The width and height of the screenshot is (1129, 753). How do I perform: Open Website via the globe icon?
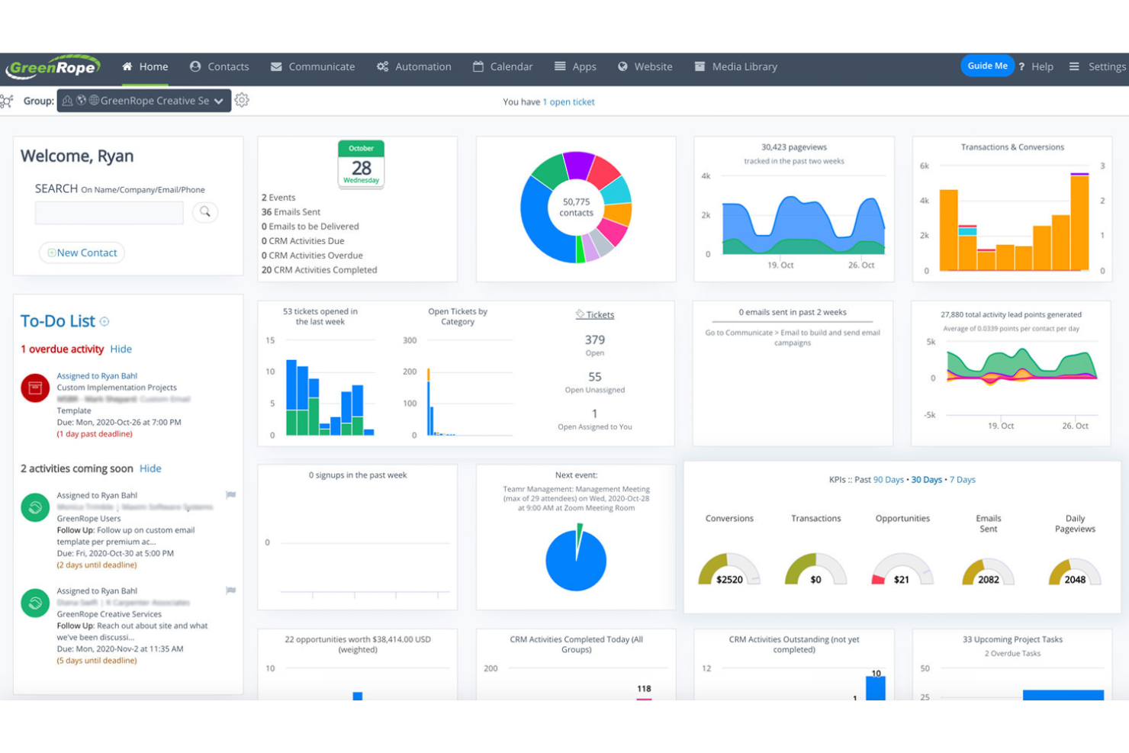pos(623,66)
